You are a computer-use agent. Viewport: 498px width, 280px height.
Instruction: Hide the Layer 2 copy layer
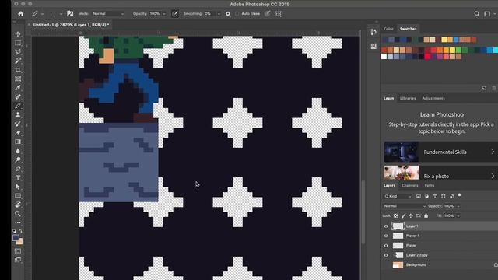[x=386, y=255]
